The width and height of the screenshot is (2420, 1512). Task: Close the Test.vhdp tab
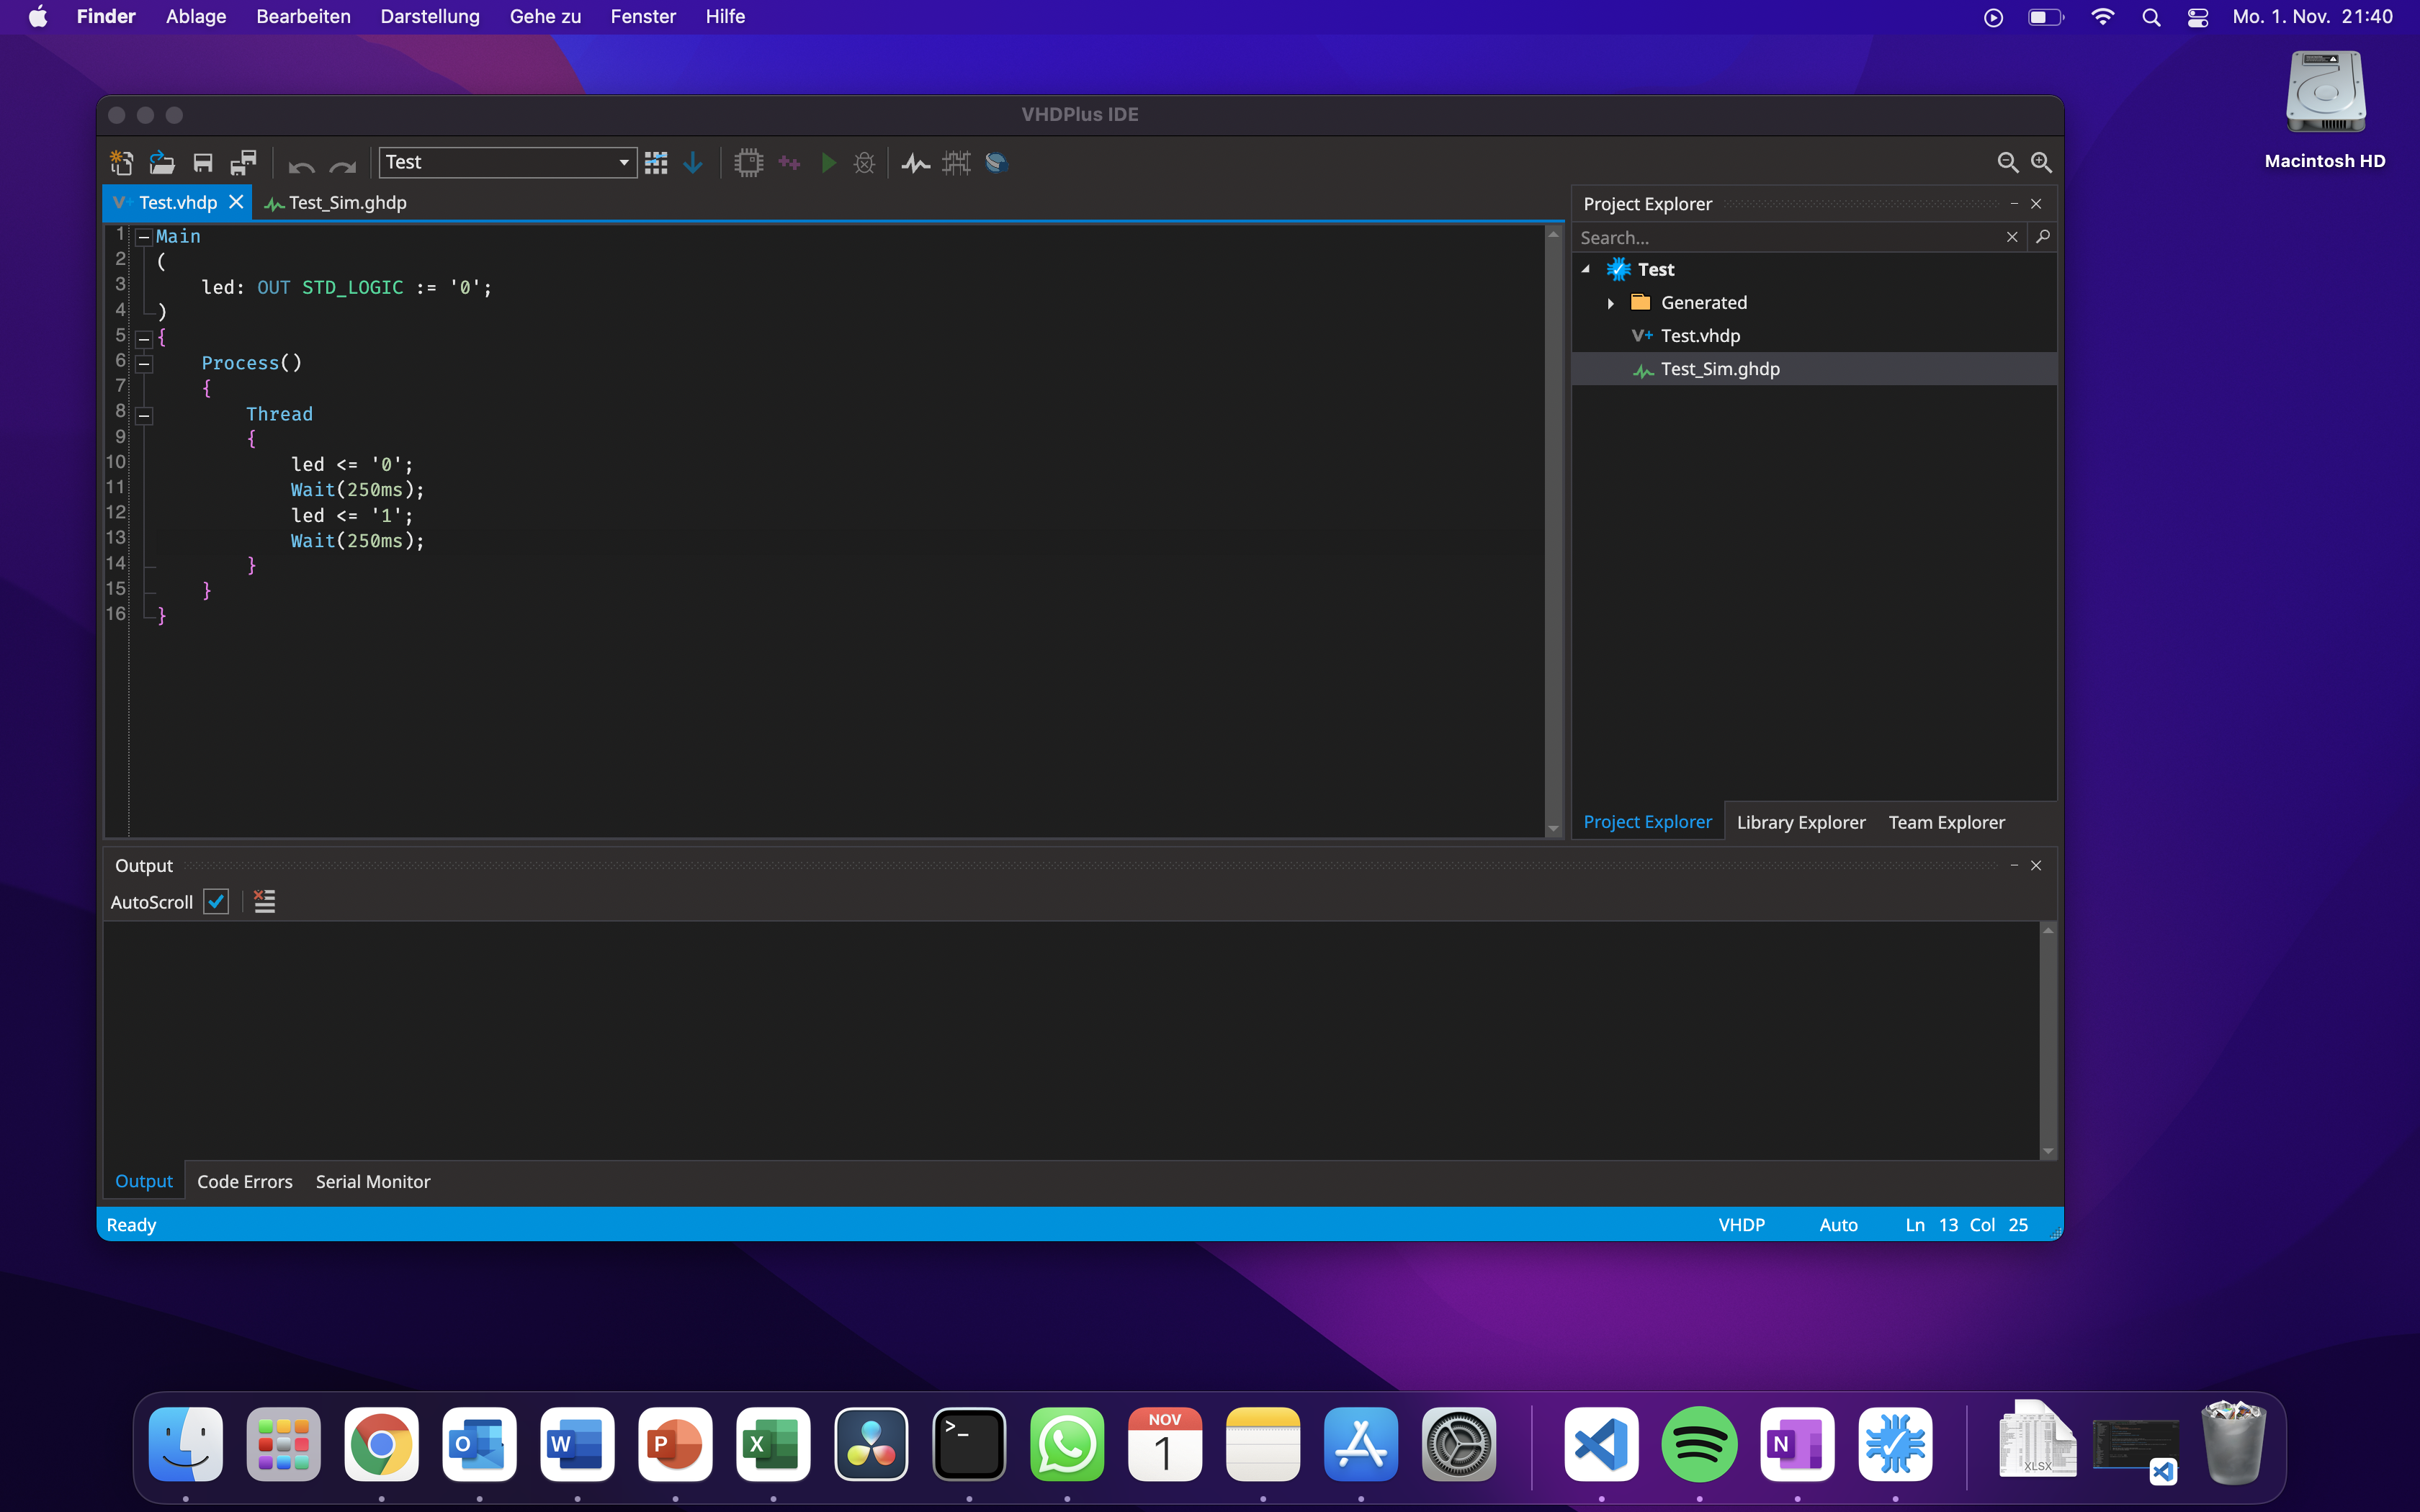[x=236, y=202]
